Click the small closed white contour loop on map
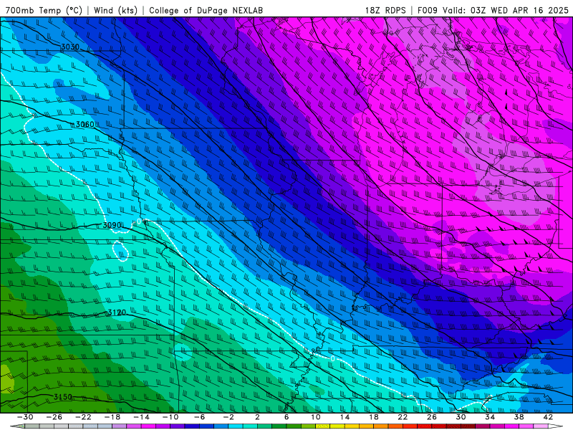The width and height of the screenshot is (573, 430). pyautogui.click(x=120, y=252)
